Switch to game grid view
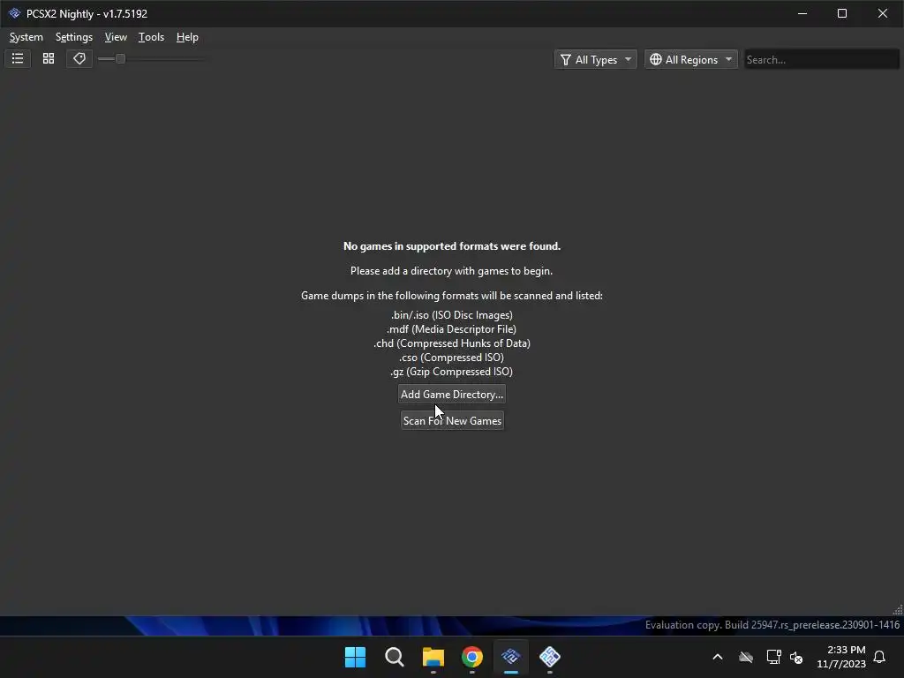Viewport: 904px width, 678px height. (49, 59)
